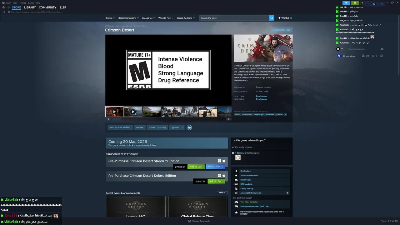Click the 1 friend link
400x225 pixels.
coord(239,153)
